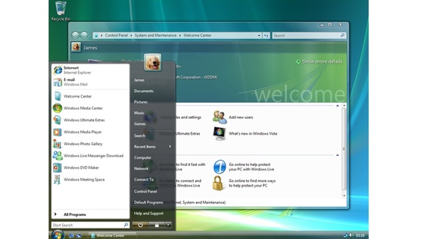
Task: Launch Windows DVD Maker
Action: click(x=90, y=168)
